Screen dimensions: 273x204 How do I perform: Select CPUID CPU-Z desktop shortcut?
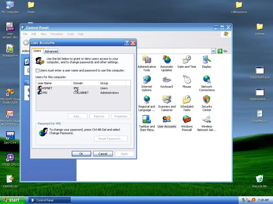pos(10,160)
